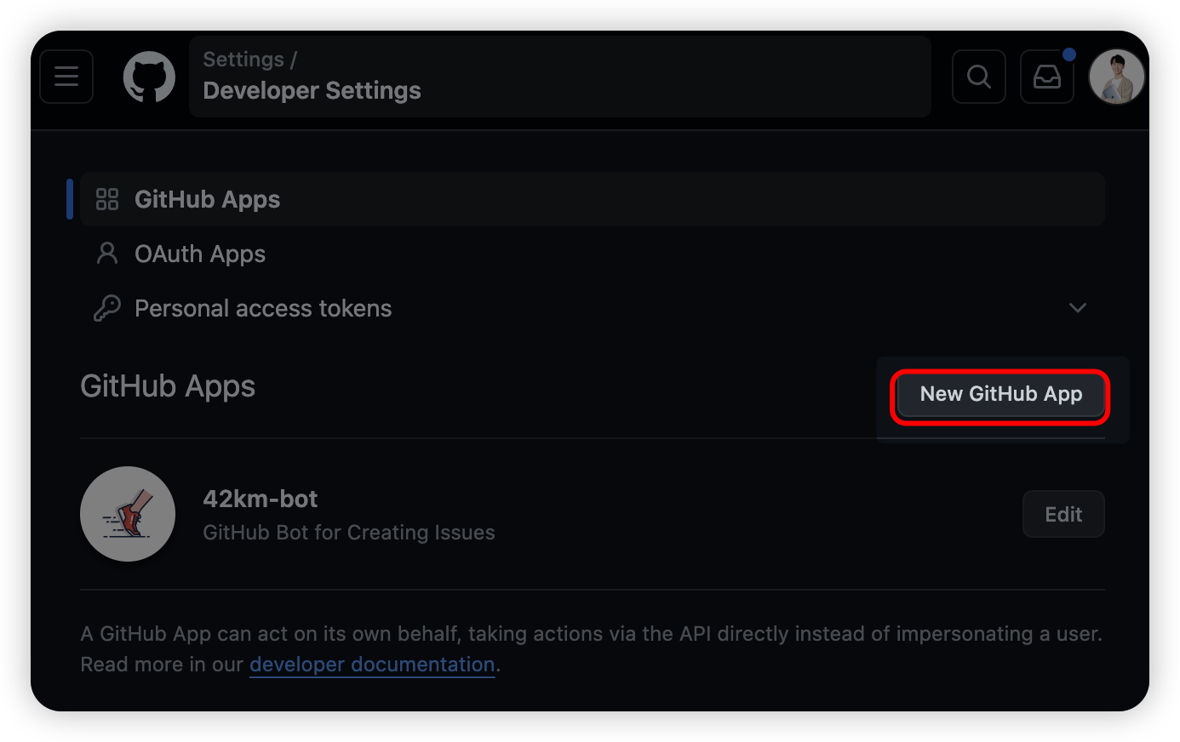Image resolution: width=1180 pixels, height=742 pixels.
Task: Click the Developer Settings breadcrumb title
Action: (x=312, y=91)
